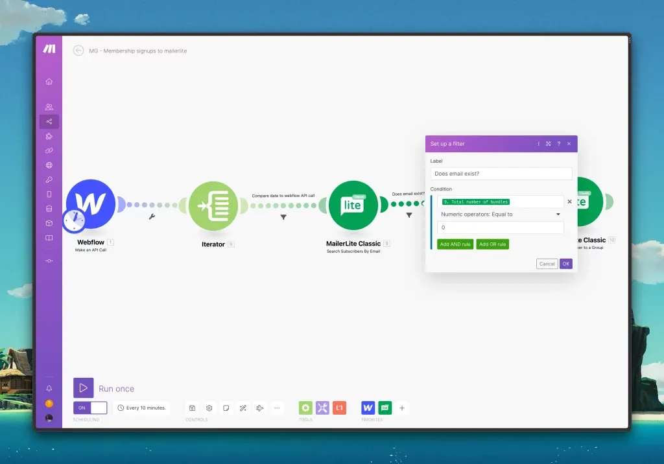Click wrench icon between Webflow and Iterator
The image size is (664, 464).
(152, 216)
